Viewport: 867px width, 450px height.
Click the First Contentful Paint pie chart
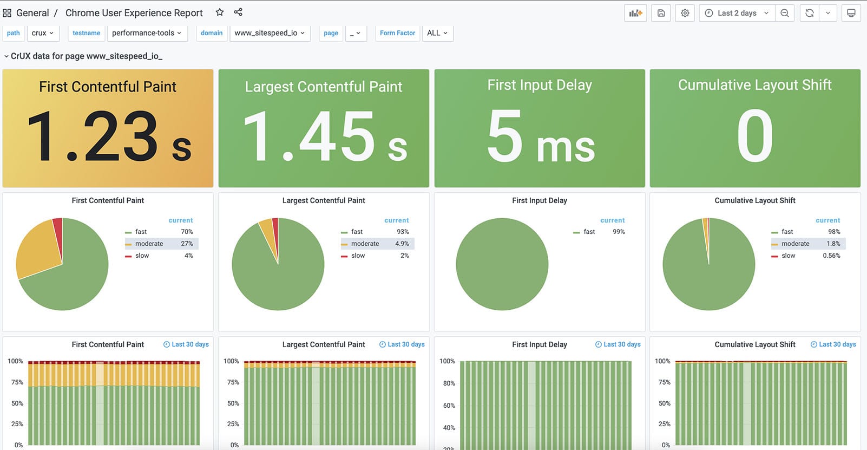point(62,264)
